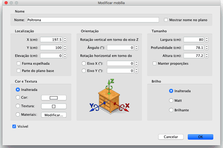Select Inalterada under Brilho

click(x=171, y=91)
